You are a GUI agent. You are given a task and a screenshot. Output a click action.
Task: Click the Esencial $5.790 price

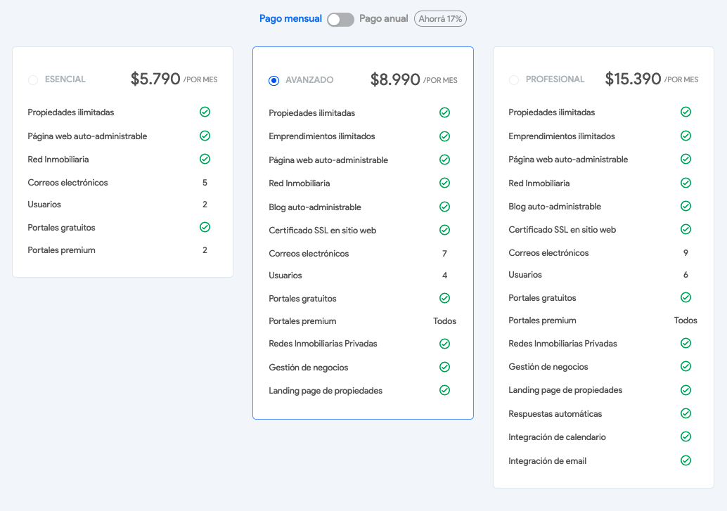tap(155, 79)
